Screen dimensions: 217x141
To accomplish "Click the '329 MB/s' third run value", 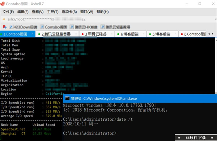I will click(53, 112).
